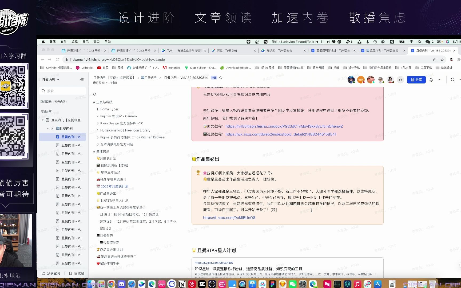Open the 闭嘴 bookmark folder
Image resolution: width=461 pixels, height=288 pixels.
333,68
